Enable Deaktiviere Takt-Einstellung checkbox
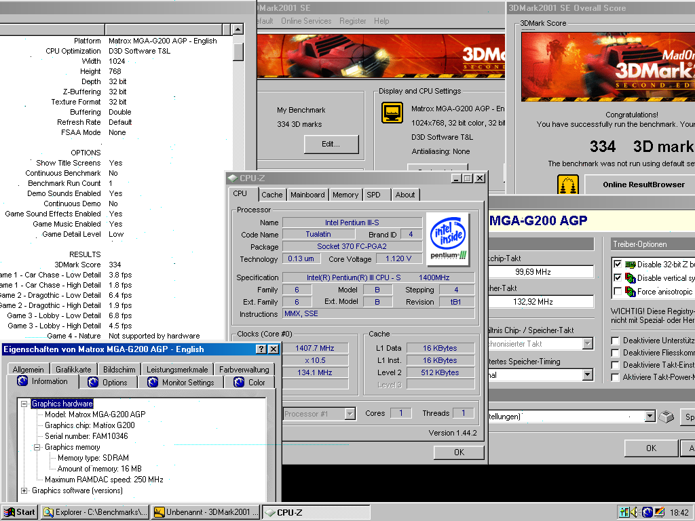The height and width of the screenshot is (521, 695). [x=615, y=365]
